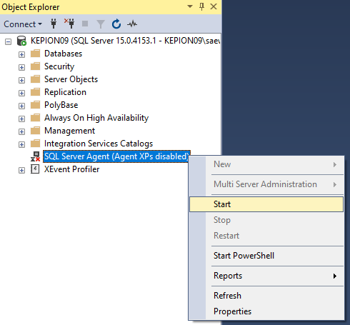The height and width of the screenshot is (325, 350).
Task: Select the 'Security' tree label
Action: click(59, 66)
